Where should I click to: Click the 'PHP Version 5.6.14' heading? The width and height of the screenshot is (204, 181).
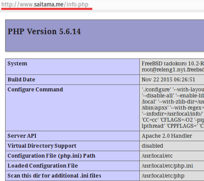coord(44,32)
